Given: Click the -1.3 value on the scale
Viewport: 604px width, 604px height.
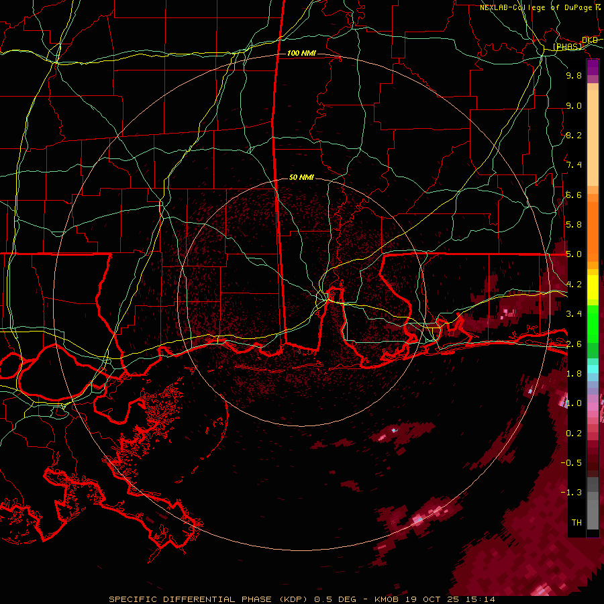Looking at the screenshot, I should 571,493.
